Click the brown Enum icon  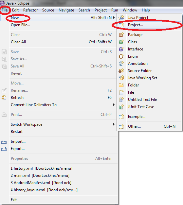coord(121,56)
